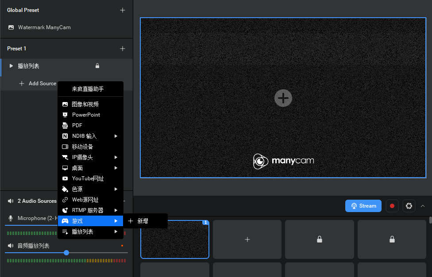Click the desktop monitor icon
The image size is (432, 277).
tap(65, 168)
